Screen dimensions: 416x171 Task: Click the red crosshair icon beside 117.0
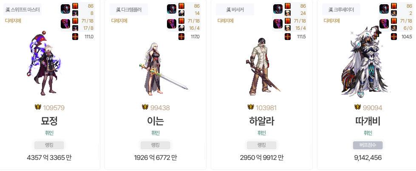181,37
